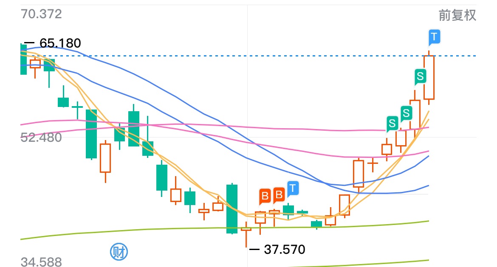
Task: Select the red doji candlestick marking the 37.570 low
Action: [x=246, y=234]
